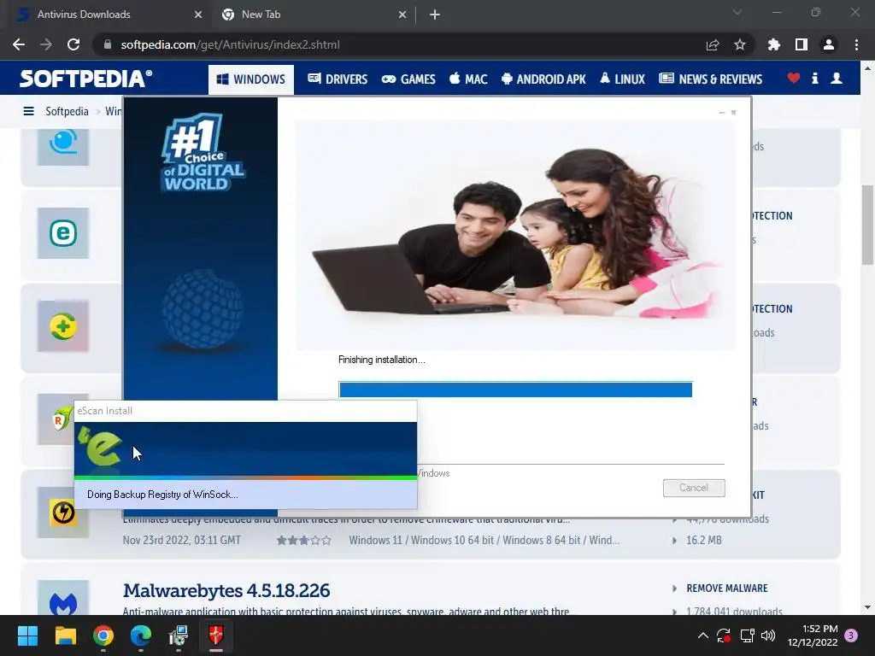This screenshot has width=875, height=656.
Task: Share this page via address bar icon
Action: click(713, 44)
